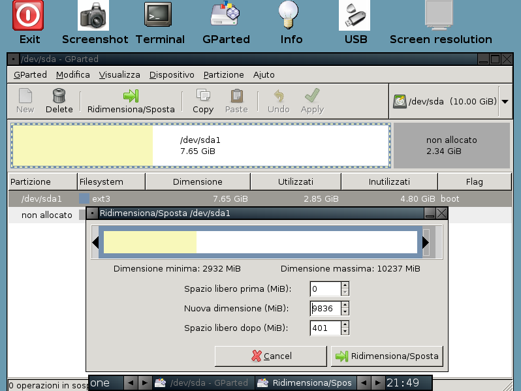Click the Cancel button in dialog

point(271,356)
